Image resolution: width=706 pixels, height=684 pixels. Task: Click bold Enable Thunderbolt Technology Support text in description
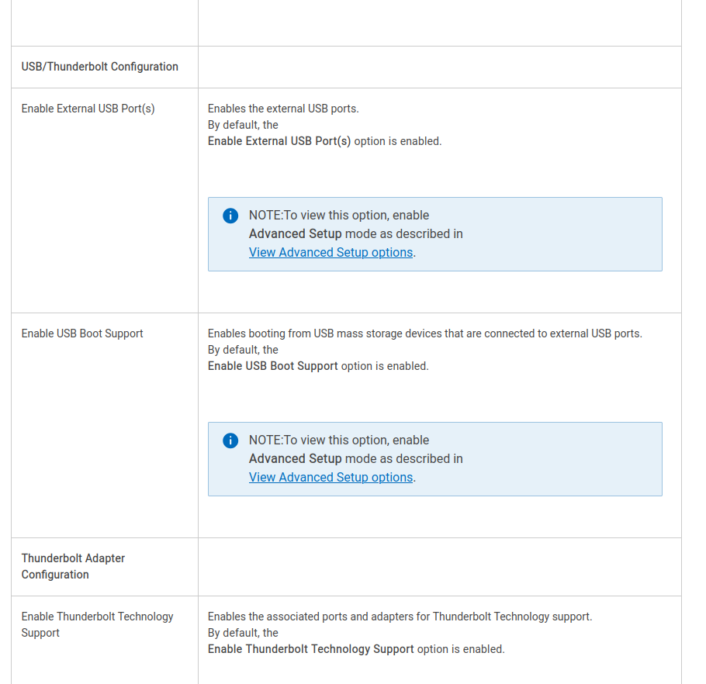[x=311, y=649]
